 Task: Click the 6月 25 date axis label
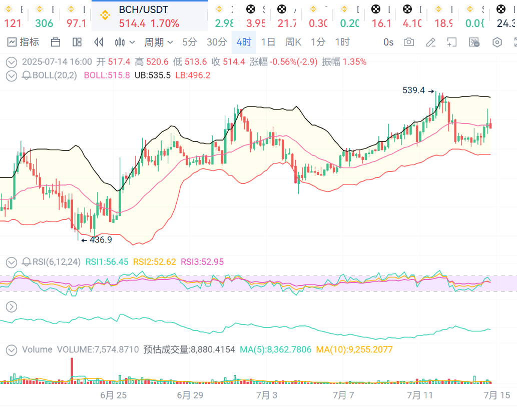(x=114, y=395)
